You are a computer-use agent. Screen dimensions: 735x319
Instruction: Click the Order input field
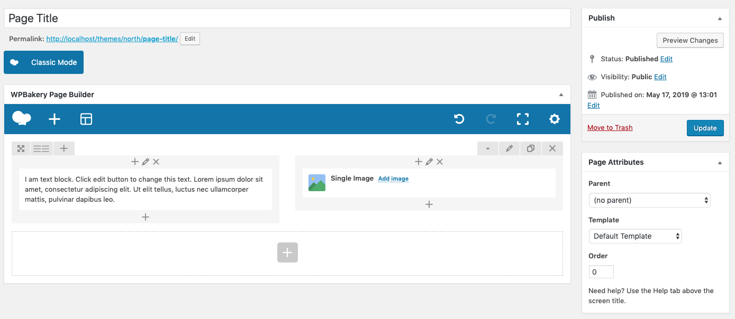click(x=601, y=272)
